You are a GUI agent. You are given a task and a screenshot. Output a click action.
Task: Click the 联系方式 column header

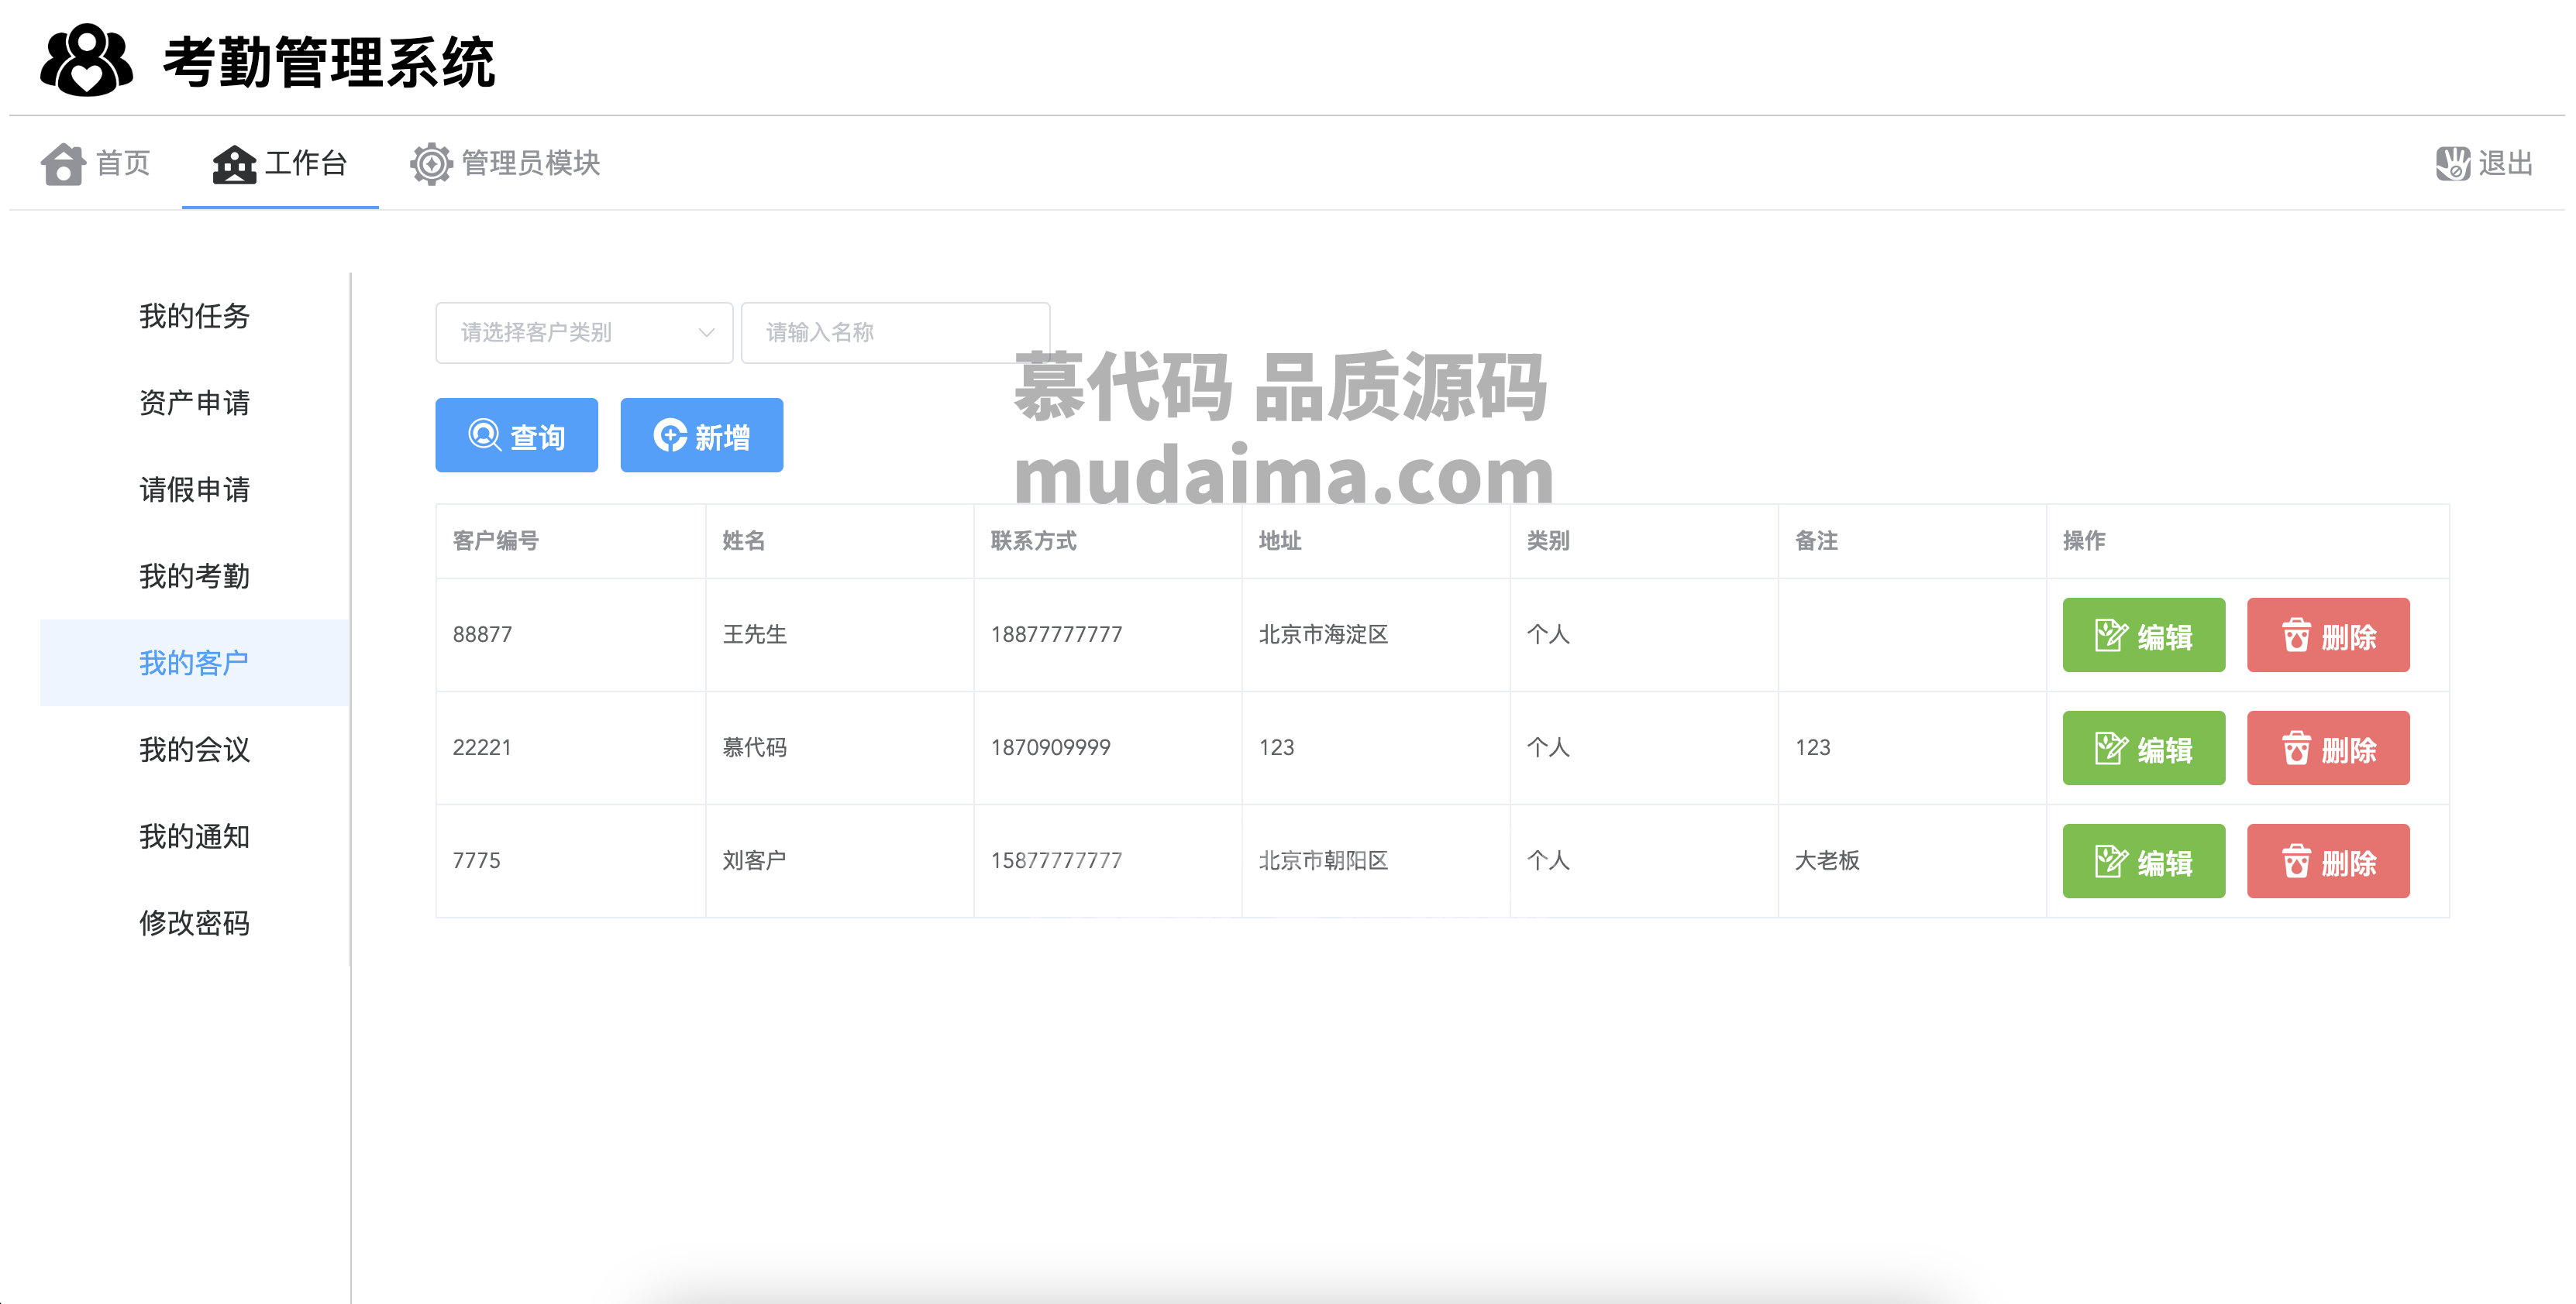pyautogui.click(x=1034, y=541)
